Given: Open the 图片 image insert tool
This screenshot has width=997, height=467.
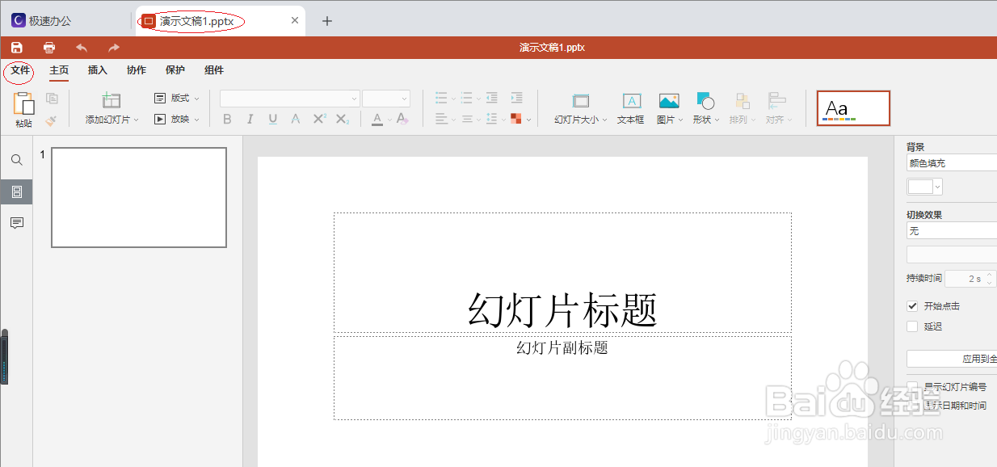Looking at the screenshot, I should [x=667, y=109].
